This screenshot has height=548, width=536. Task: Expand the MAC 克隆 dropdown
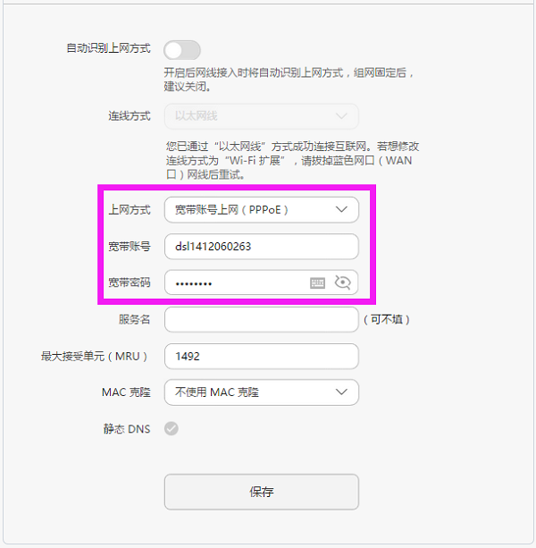coord(261,392)
